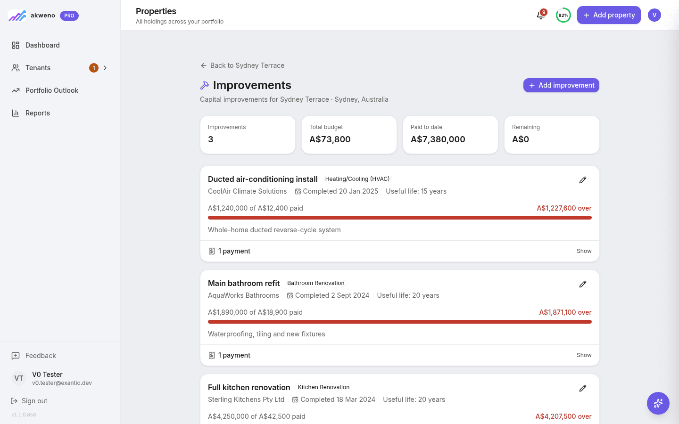Click the Reports bar chart icon
The width and height of the screenshot is (679, 424).
click(x=16, y=113)
